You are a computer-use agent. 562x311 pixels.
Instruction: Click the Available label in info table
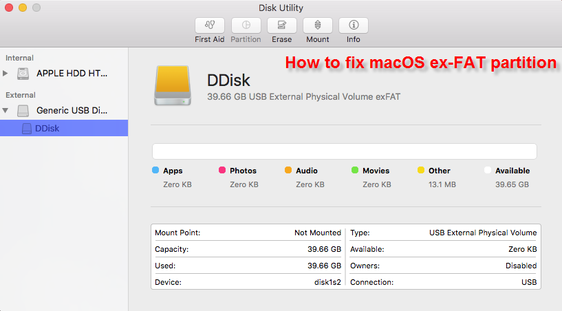tap(367, 249)
